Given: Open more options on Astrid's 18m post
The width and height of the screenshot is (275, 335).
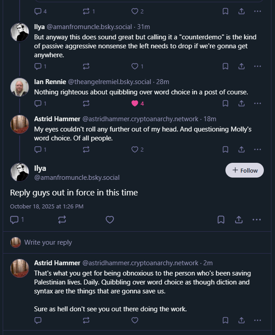Looking at the screenshot, I should pyautogui.click(x=257, y=149).
